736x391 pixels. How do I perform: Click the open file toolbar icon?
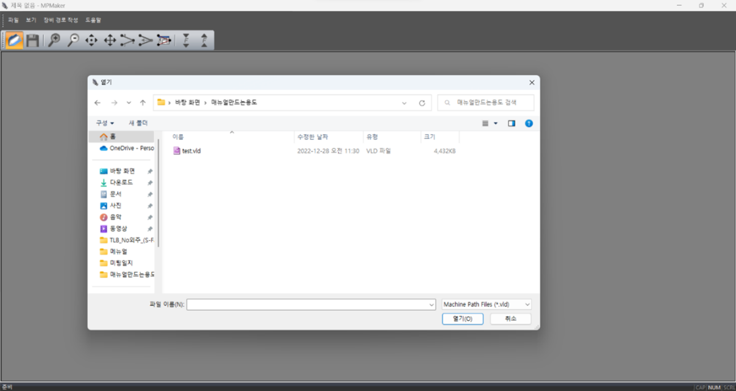[x=15, y=41]
